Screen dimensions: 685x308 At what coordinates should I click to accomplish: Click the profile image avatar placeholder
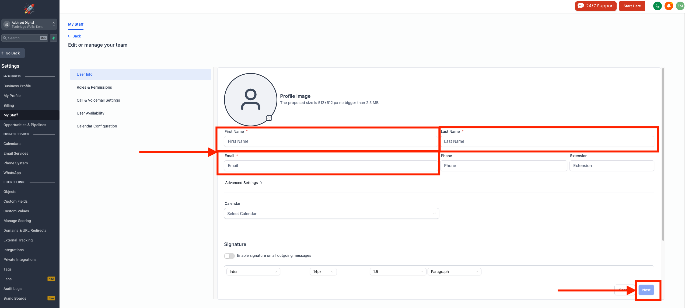(250, 99)
